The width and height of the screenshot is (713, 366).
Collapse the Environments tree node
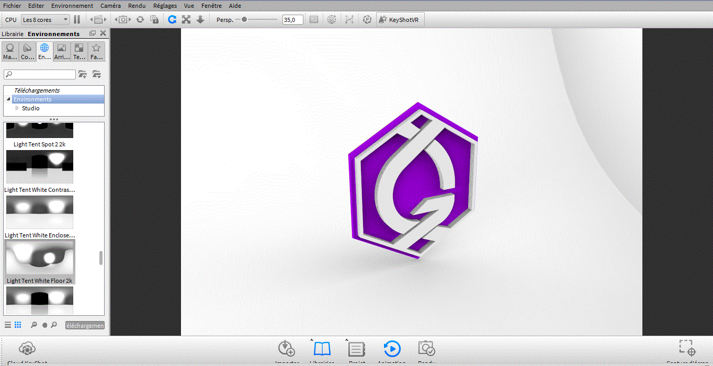[x=8, y=99]
